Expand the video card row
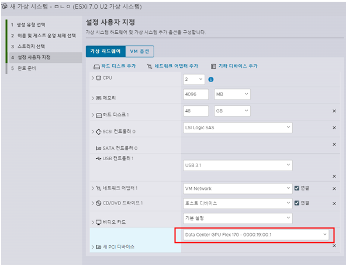The height and width of the screenshot is (265, 346). (93, 222)
